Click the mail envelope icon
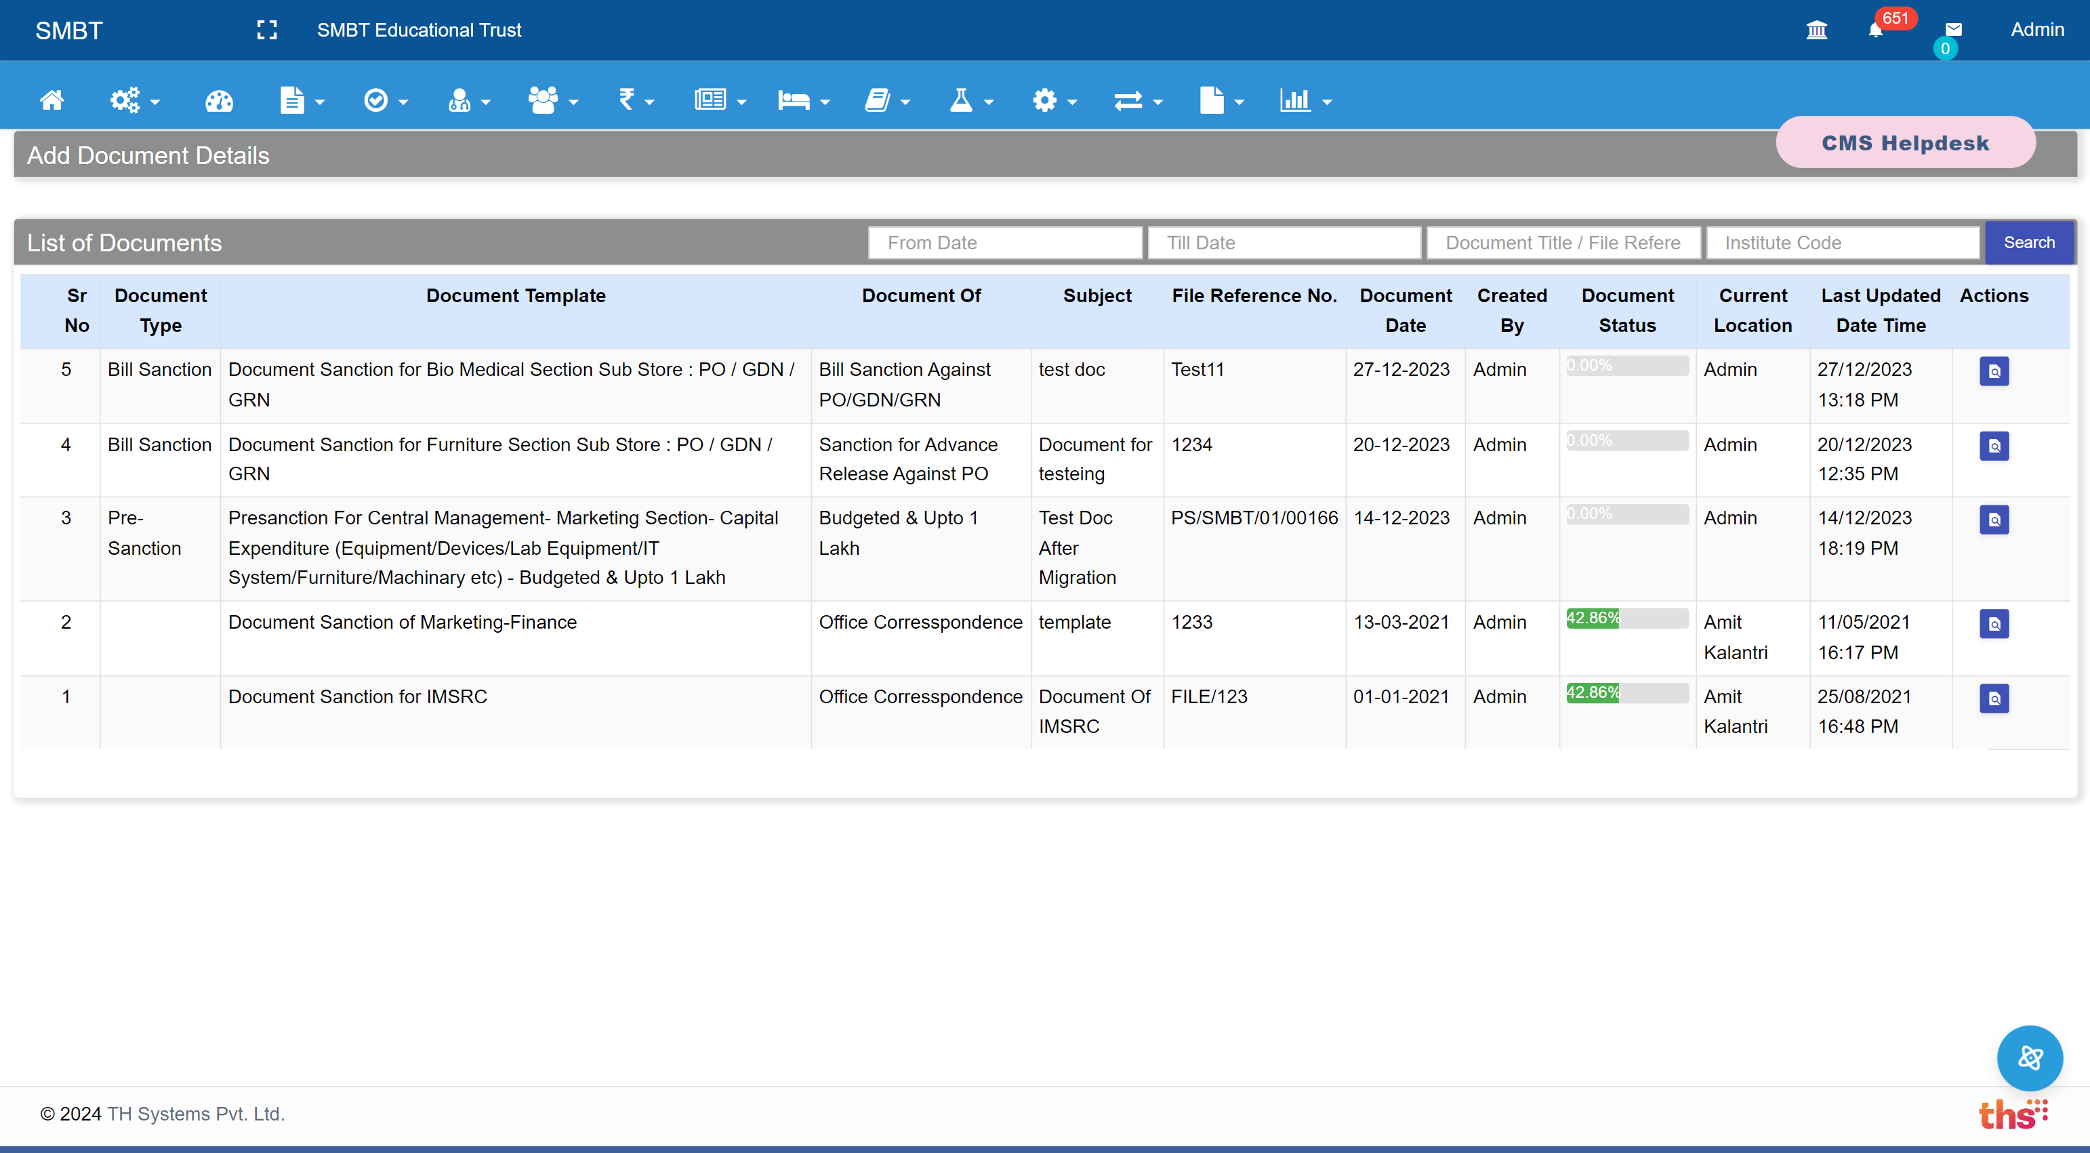Screen dimensions: 2090x1153 pos(1953,30)
